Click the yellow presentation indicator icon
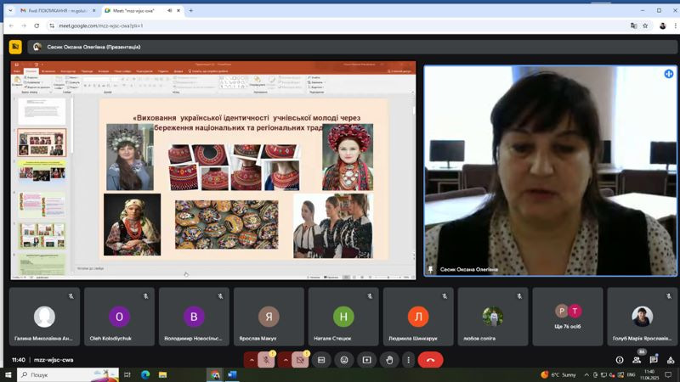 coord(15,47)
